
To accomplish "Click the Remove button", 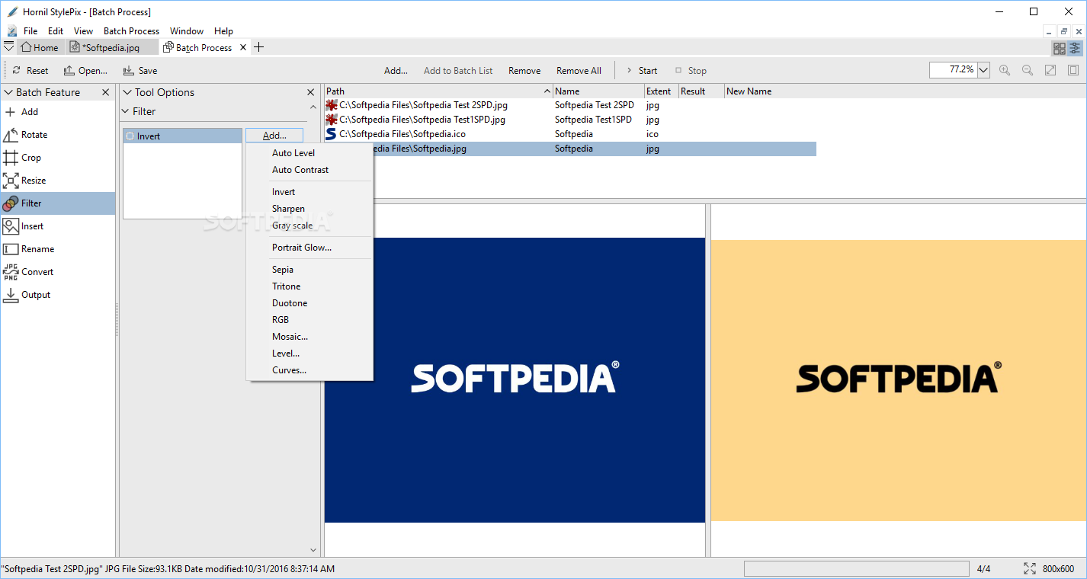I will [x=524, y=71].
